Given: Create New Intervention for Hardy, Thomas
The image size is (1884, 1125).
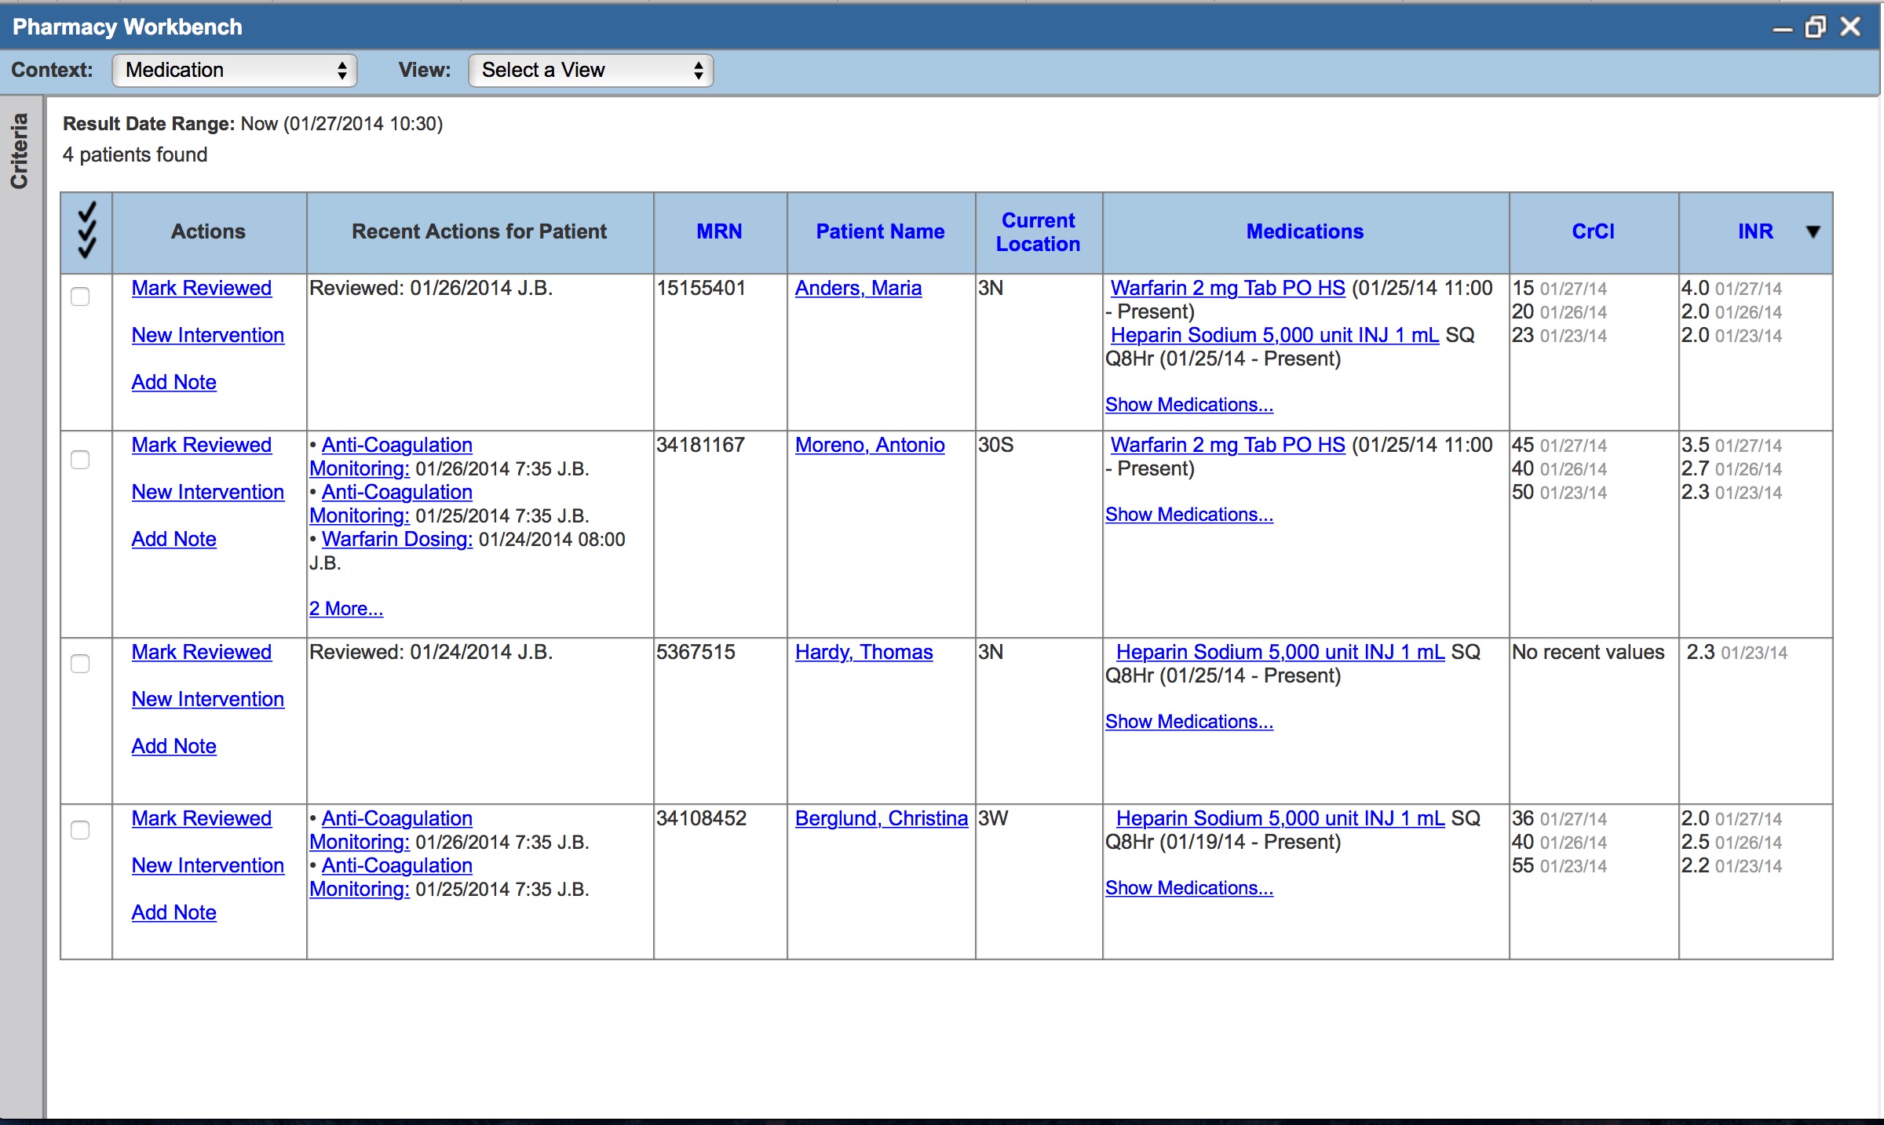Looking at the screenshot, I should click(x=207, y=700).
